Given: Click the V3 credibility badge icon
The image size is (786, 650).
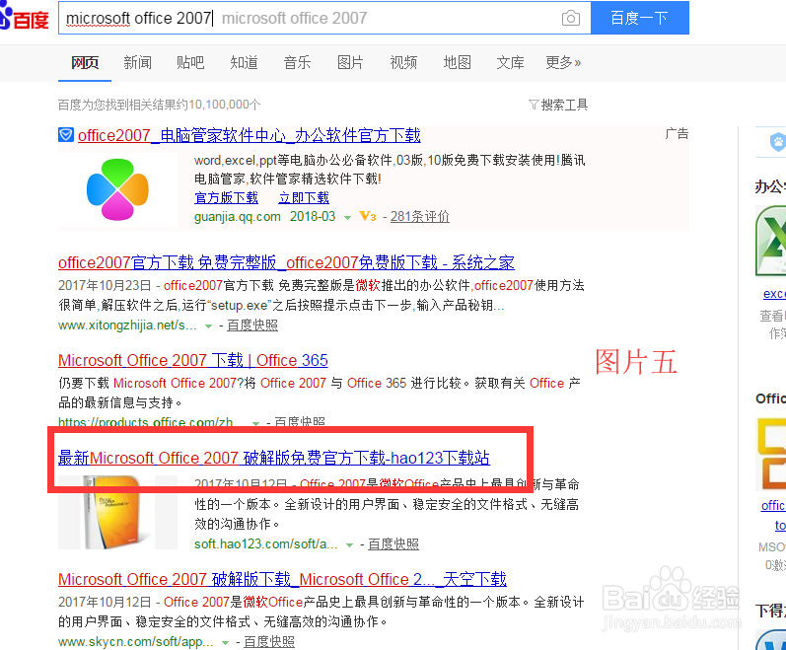Looking at the screenshot, I should click(x=368, y=216).
